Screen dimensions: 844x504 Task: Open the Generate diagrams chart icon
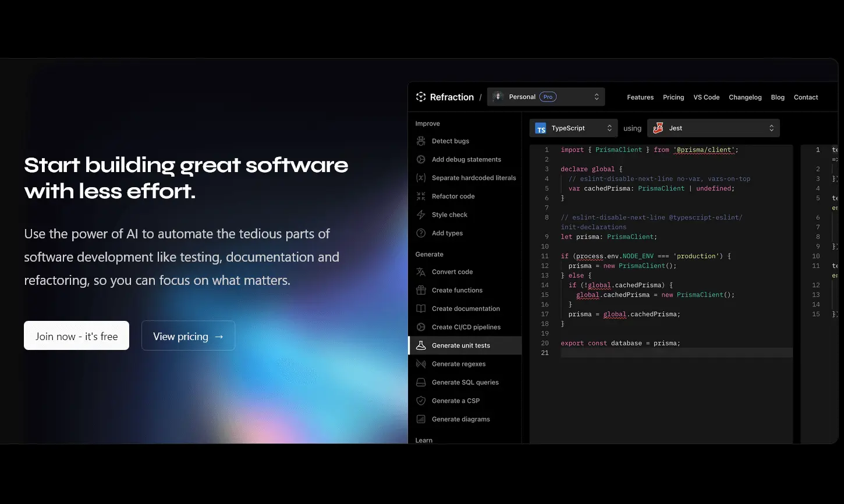click(421, 419)
